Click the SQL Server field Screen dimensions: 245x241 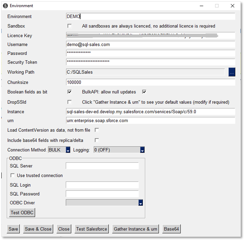pyautogui.click(x=102, y=166)
